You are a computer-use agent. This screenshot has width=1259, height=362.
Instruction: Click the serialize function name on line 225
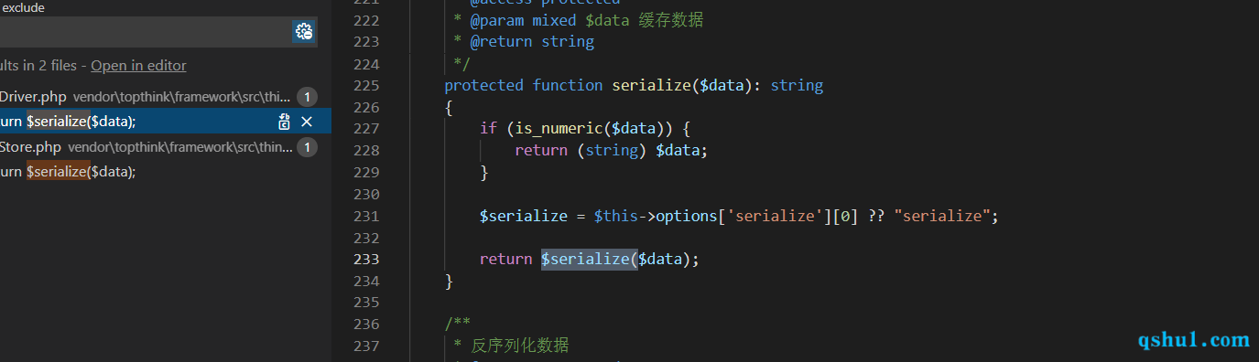[x=651, y=85]
